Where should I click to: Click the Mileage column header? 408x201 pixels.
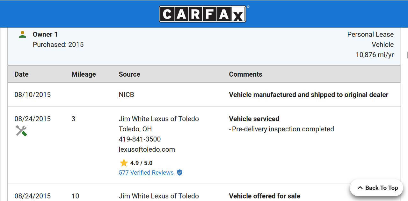click(84, 74)
